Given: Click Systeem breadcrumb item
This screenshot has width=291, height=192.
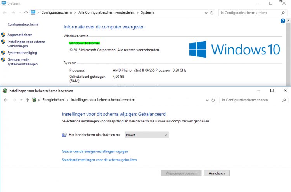Looking at the screenshot, I should point(147,12).
